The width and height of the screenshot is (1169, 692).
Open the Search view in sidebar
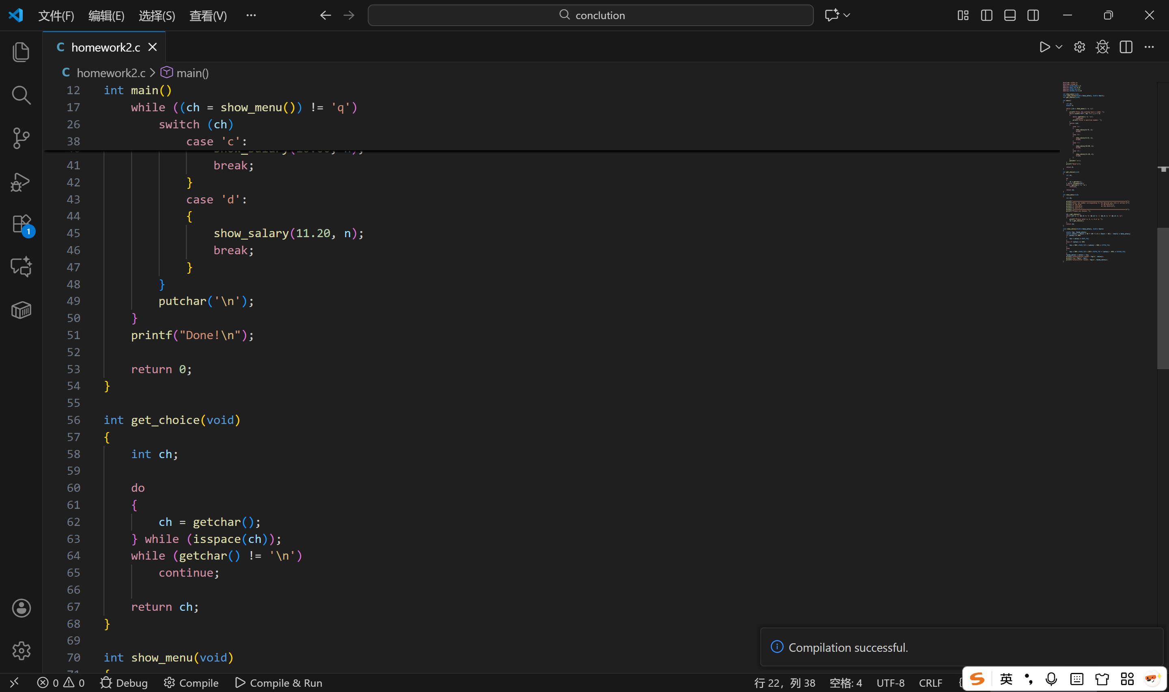[21, 95]
